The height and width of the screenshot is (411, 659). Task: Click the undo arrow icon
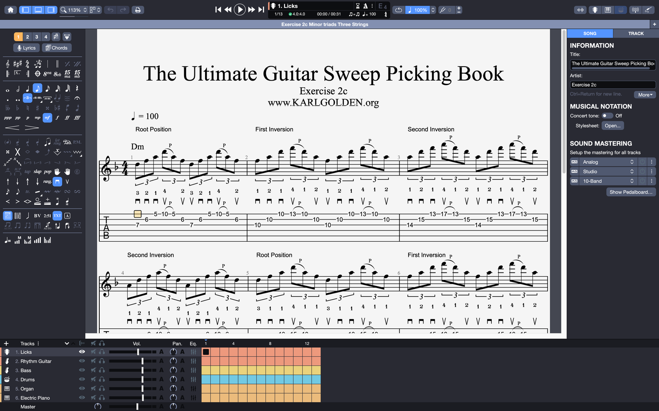coord(110,10)
